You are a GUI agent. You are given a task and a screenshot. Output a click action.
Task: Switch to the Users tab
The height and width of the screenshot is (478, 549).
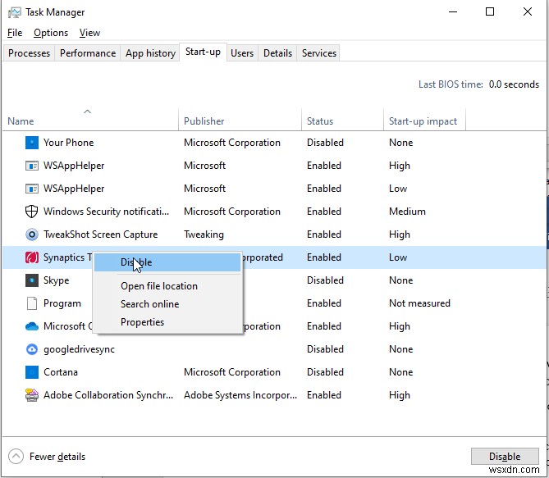point(242,53)
